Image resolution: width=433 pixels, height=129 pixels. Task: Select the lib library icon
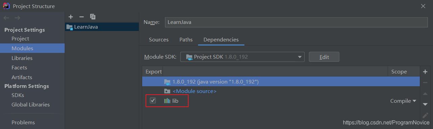coord(167,101)
